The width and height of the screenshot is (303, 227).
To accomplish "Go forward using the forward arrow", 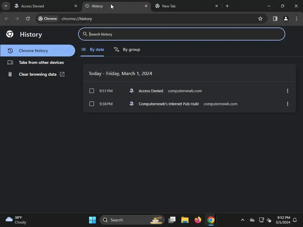I will pyautogui.click(x=17, y=19).
